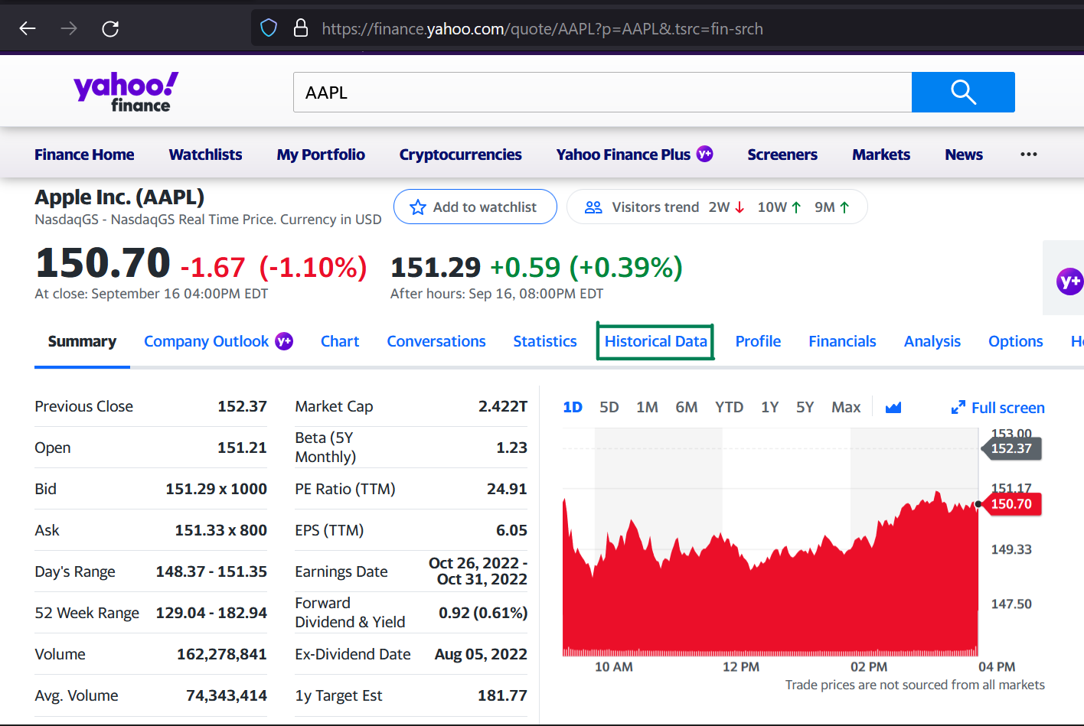Click the Y+ badge beside Yahoo Finance Plus
This screenshot has width=1084, height=726.
point(704,154)
